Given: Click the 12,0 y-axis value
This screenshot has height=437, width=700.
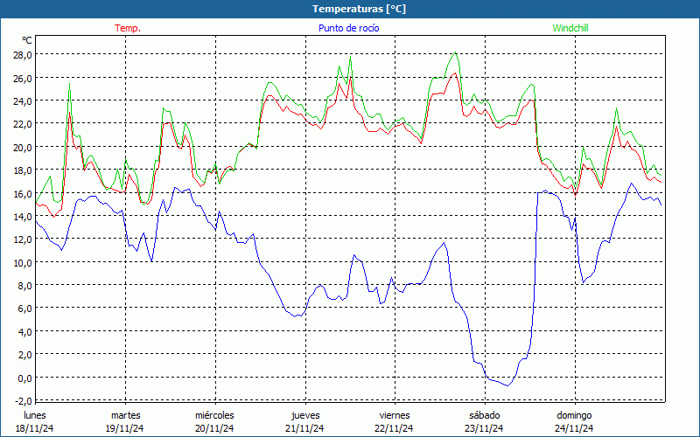Looking at the screenshot, I should pos(24,239).
